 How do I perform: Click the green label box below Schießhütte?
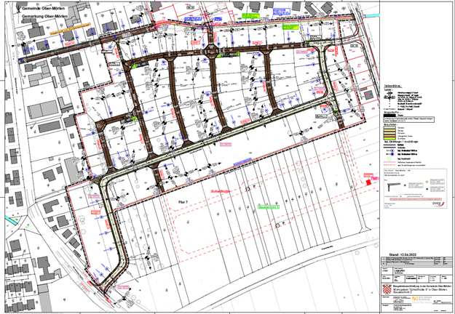tap(270, 206)
